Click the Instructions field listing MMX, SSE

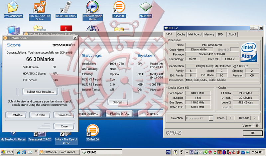click(x=222, y=80)
